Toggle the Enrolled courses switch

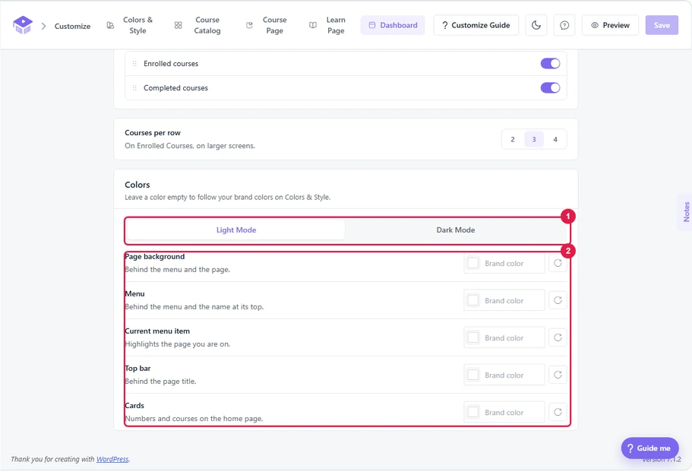point(550,64)
